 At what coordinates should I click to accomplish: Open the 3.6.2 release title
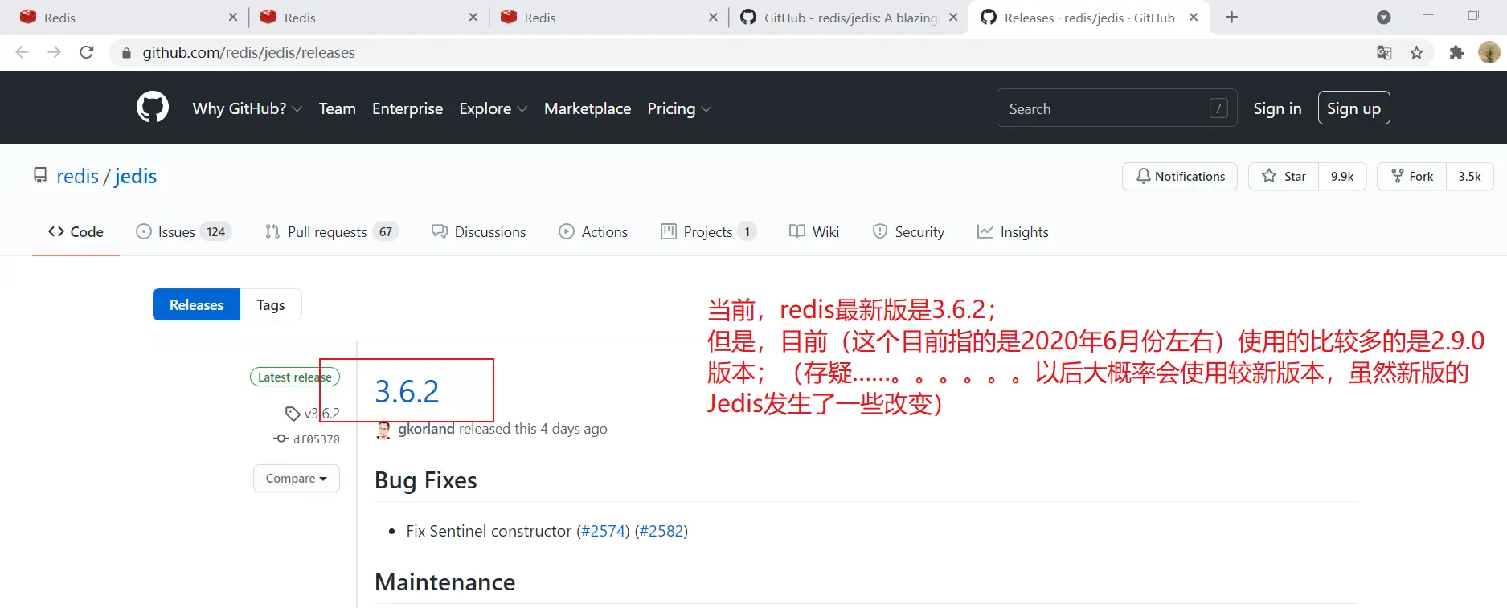click(x=407, y=391)
